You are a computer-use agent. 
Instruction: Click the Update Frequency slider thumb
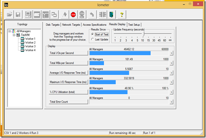point(144,34)
